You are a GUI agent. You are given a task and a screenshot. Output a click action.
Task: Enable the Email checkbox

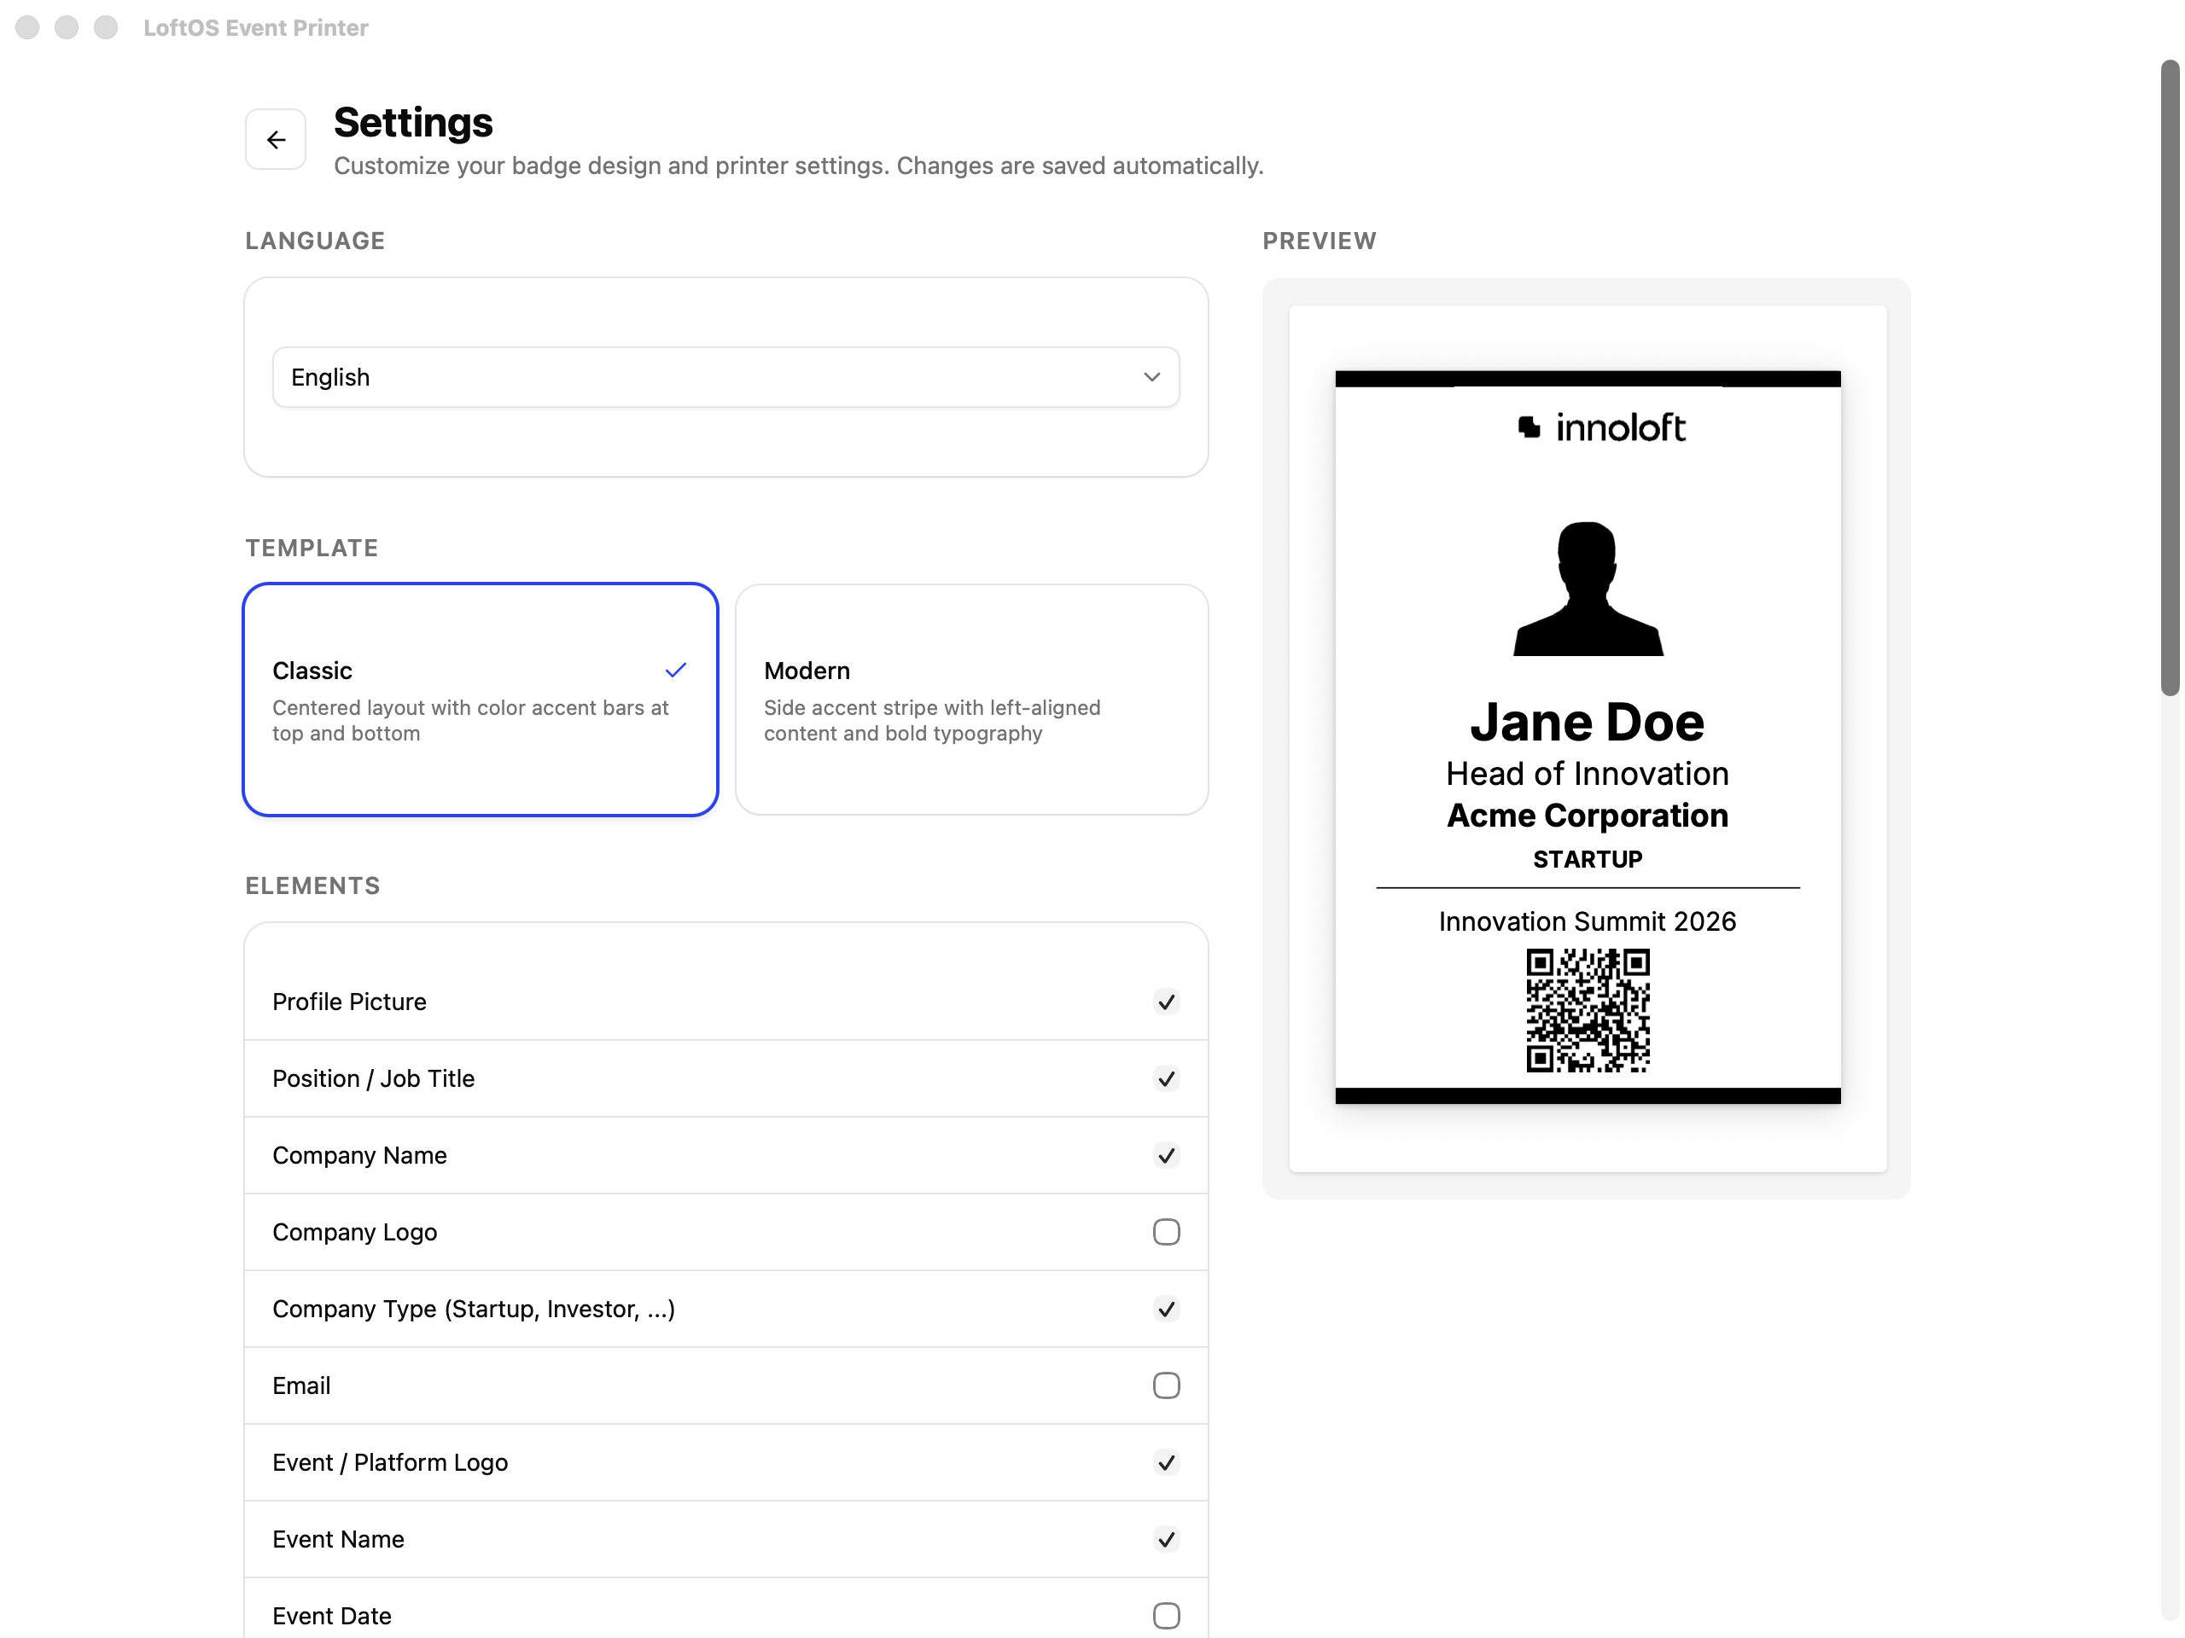coord(1167,1386)
